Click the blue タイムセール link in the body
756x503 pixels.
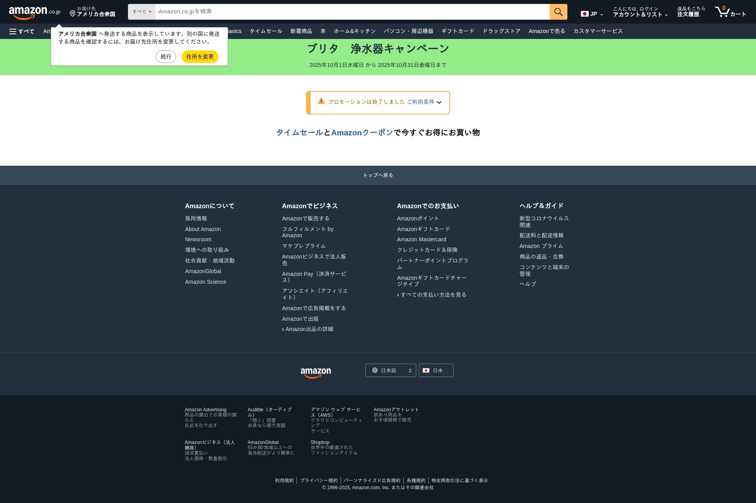click(300, 133)
